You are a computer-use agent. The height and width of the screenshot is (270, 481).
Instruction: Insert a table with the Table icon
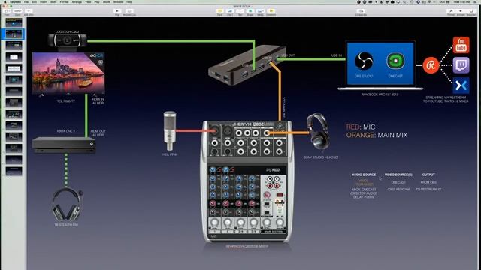coord(220,12)
